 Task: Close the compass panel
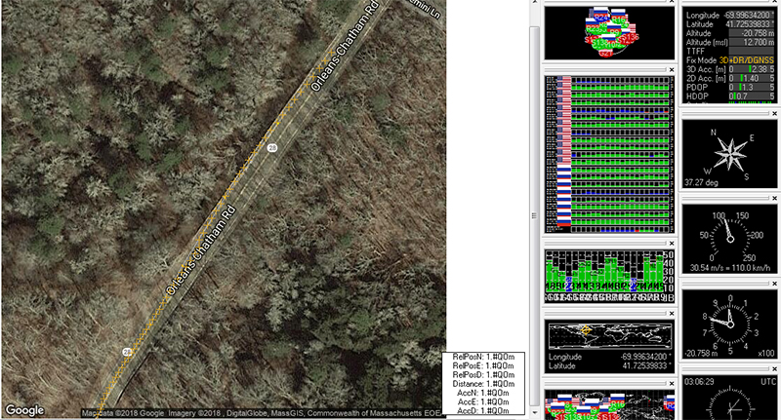772,115
